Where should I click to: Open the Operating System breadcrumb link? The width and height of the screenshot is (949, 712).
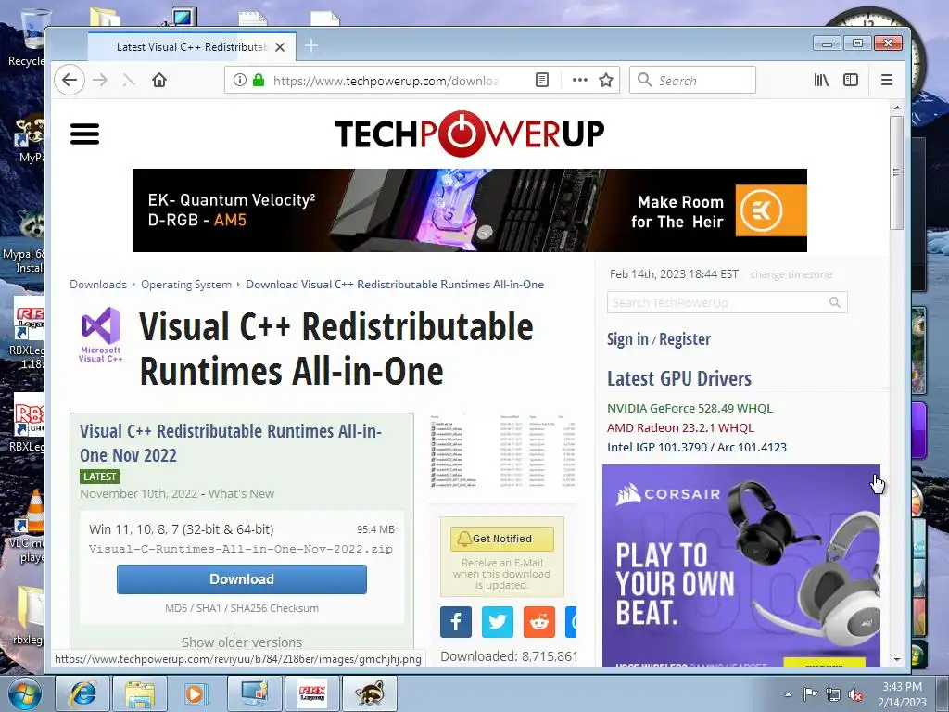tap(186, 285)
